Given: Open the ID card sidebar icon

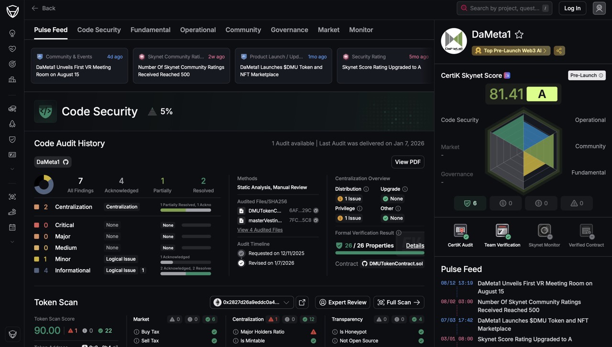Looking at the screenshot, I should [x=12, y=154].
